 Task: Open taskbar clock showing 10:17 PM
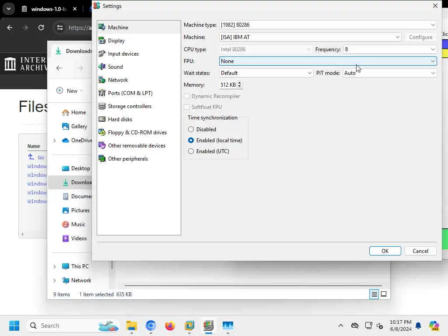[401, 325]
